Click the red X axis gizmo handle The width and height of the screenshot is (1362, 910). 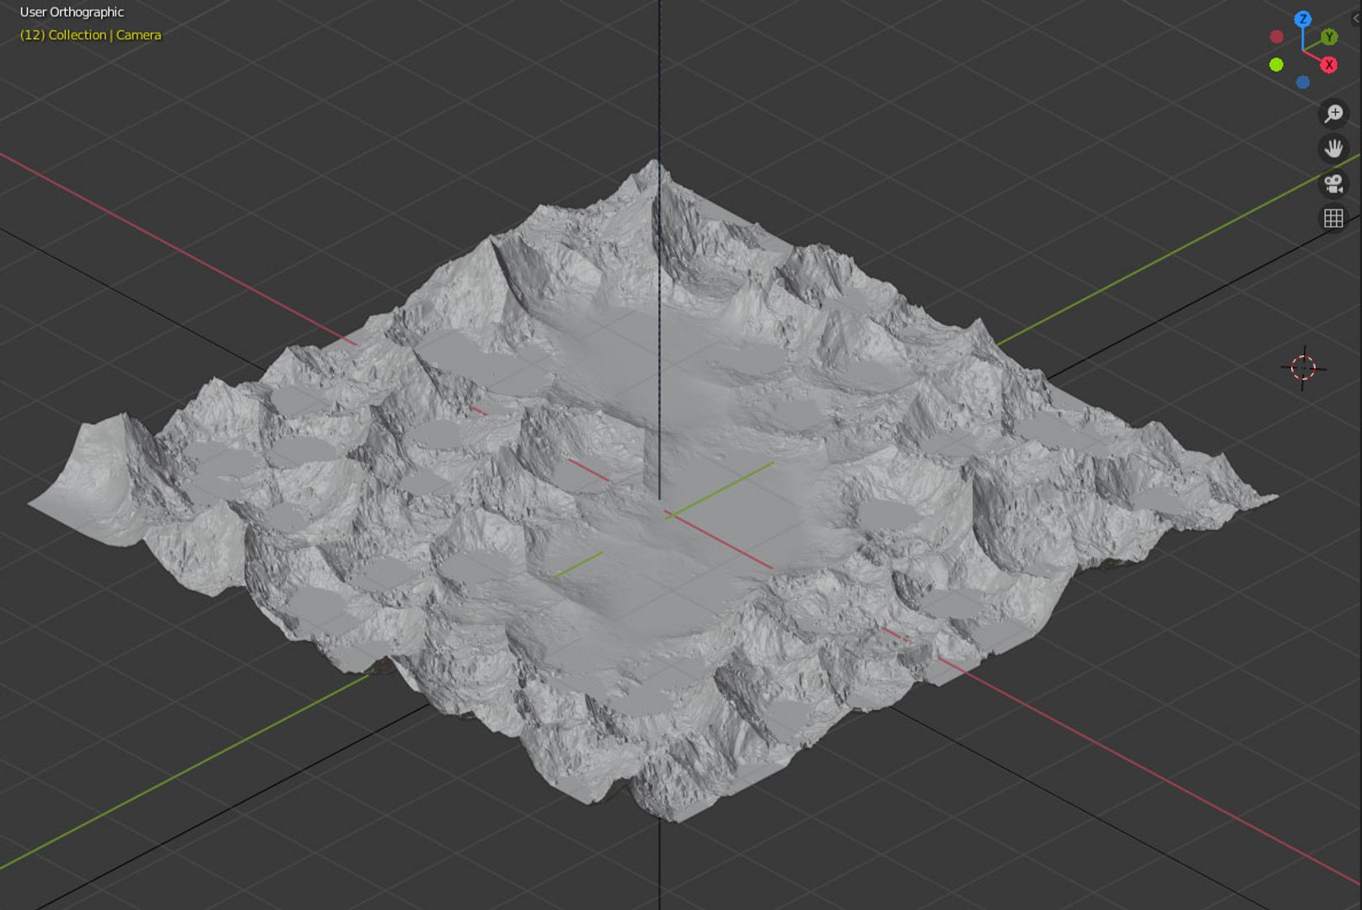(1329, 65)
